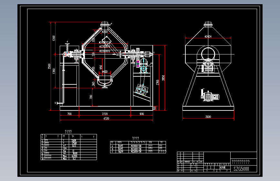This screenshot has height=181, width=280.
Task: Select the ø200 top nozzle dimension
Action: click(x=105, y=32)
